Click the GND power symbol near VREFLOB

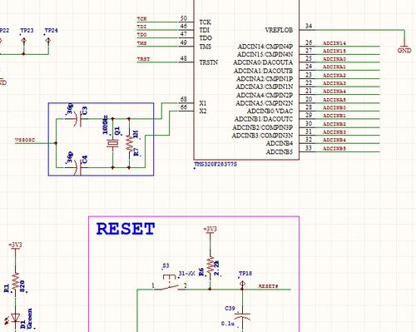(x=404, y=47)
